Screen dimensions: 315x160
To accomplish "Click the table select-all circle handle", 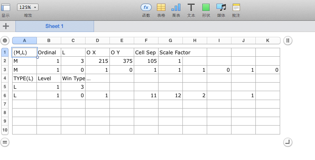I will (x=5, y=41).
